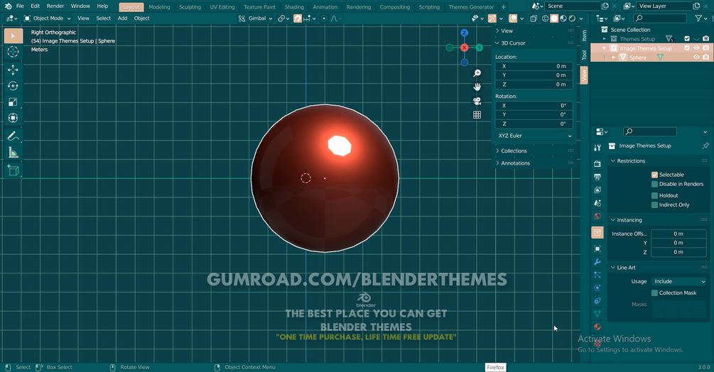Screen dimensions: 714x372
Task: Enable rendered viewport shading
Action: click(572, 18)
